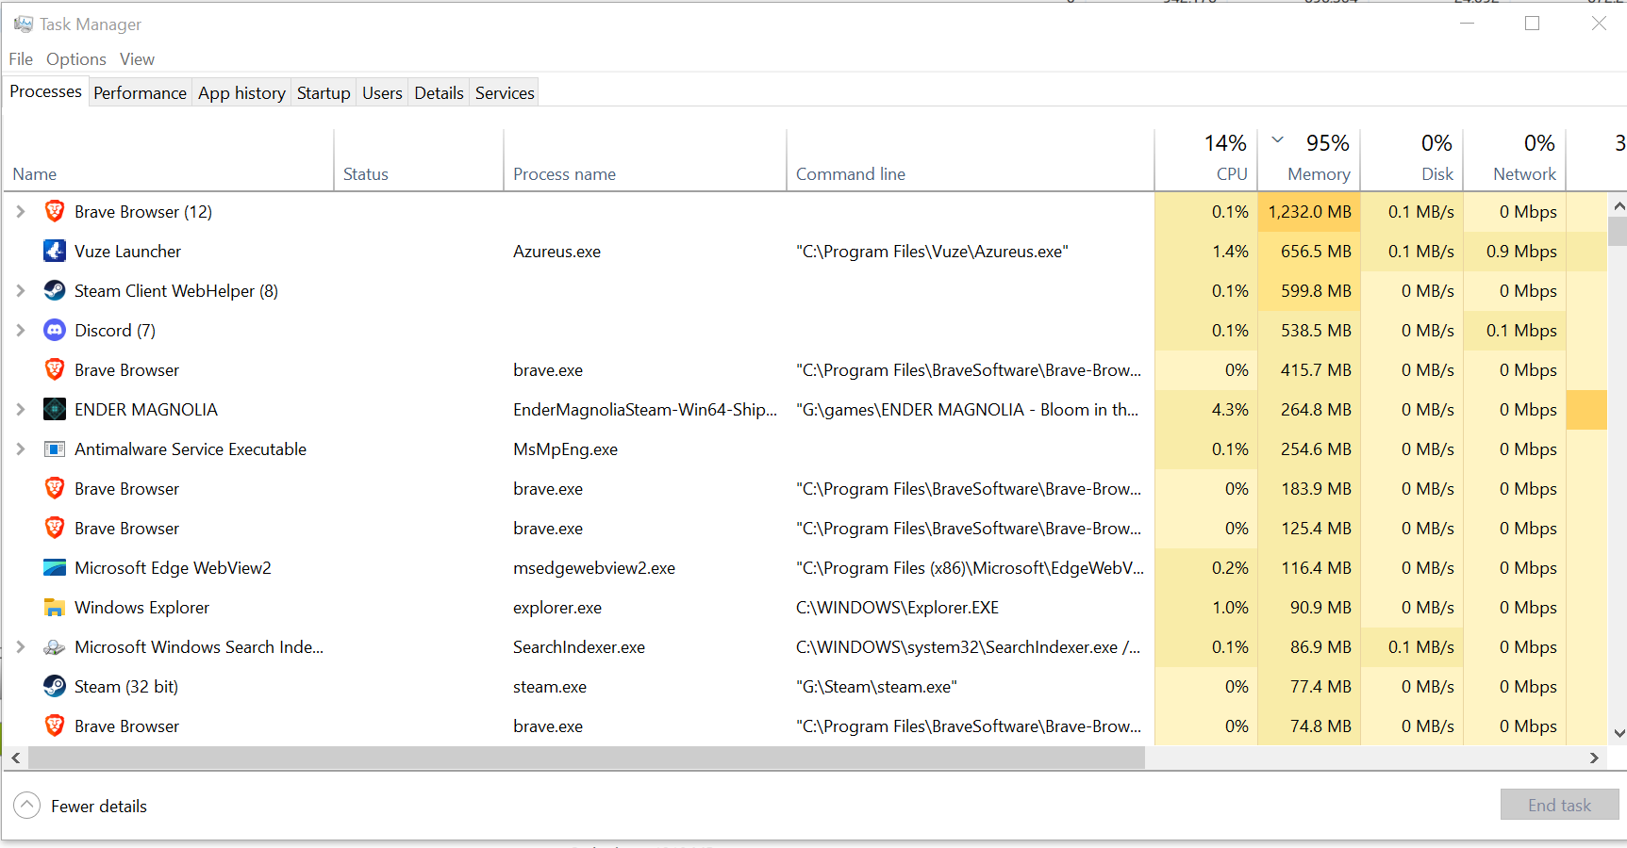The width and height of the screenshot is (1627, 848).
Task: Click Brave icon in the 125.4 MB row
Action: coord(55,528)
